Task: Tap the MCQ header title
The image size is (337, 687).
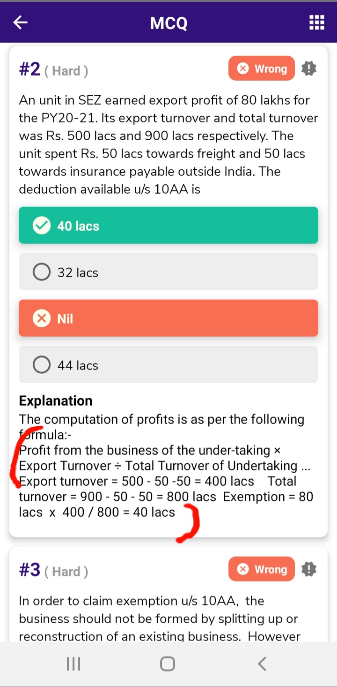Action: pos(168,23)
